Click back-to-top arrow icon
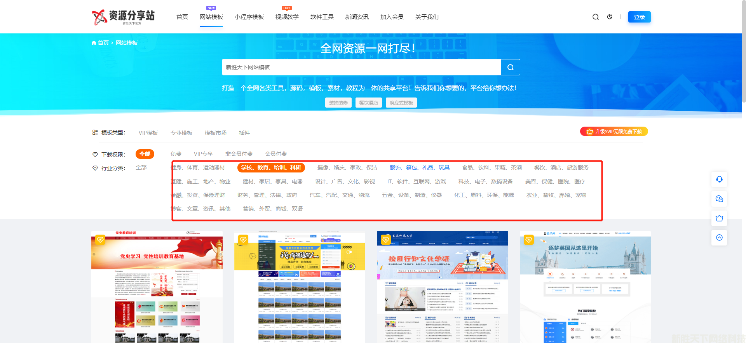746x343 pixels. click(719, 238)
